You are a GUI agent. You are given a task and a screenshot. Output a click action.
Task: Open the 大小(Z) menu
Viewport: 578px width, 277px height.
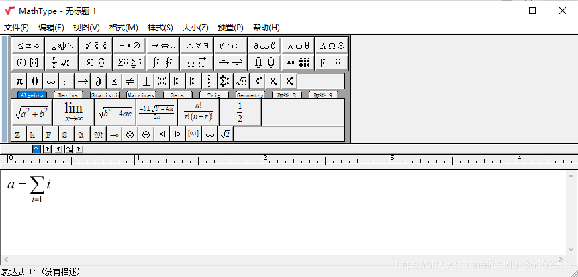(x=195, y=28)
